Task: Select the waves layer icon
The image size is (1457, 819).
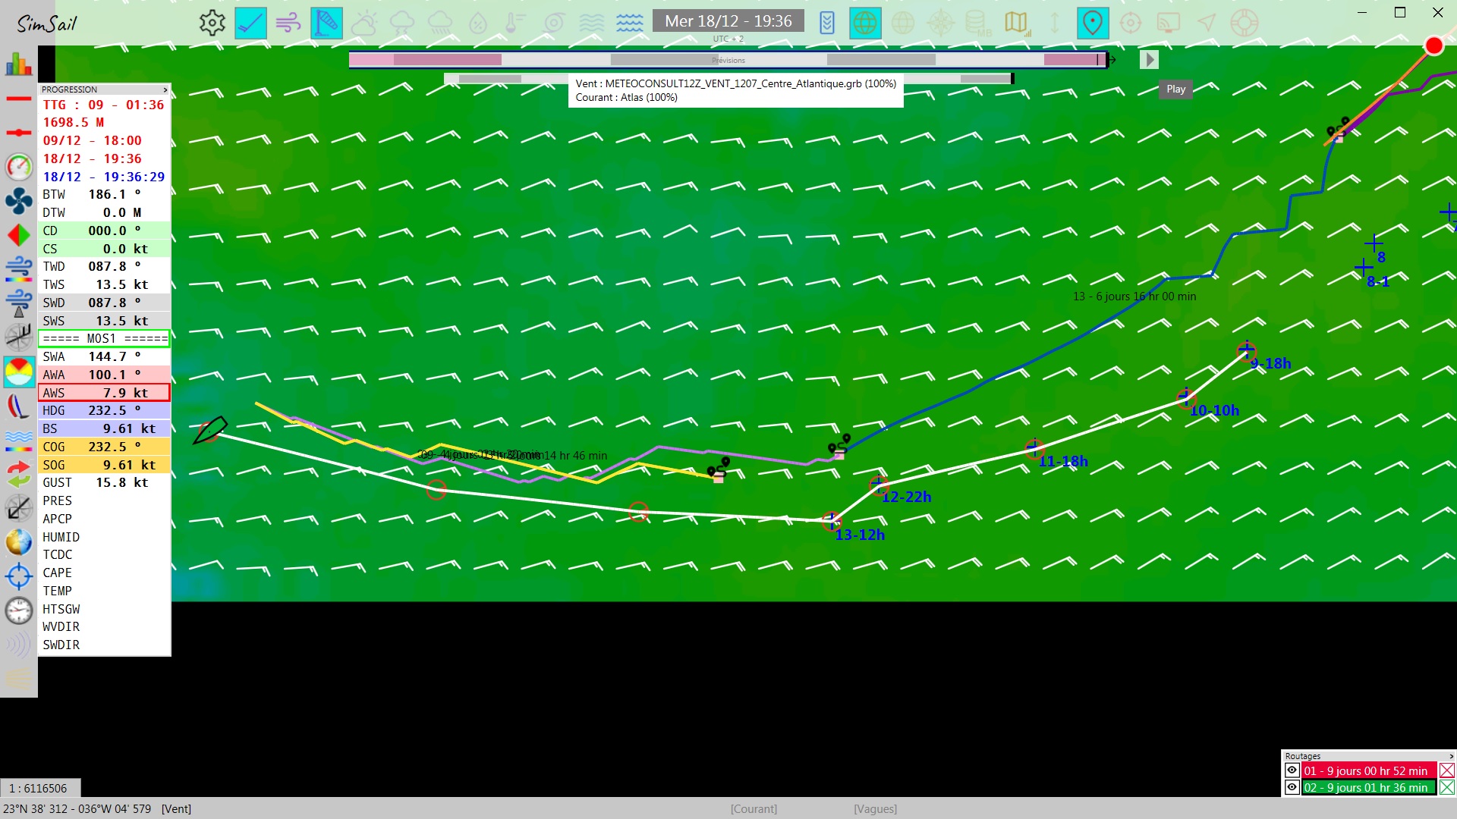Action: [x=629, y=23]
